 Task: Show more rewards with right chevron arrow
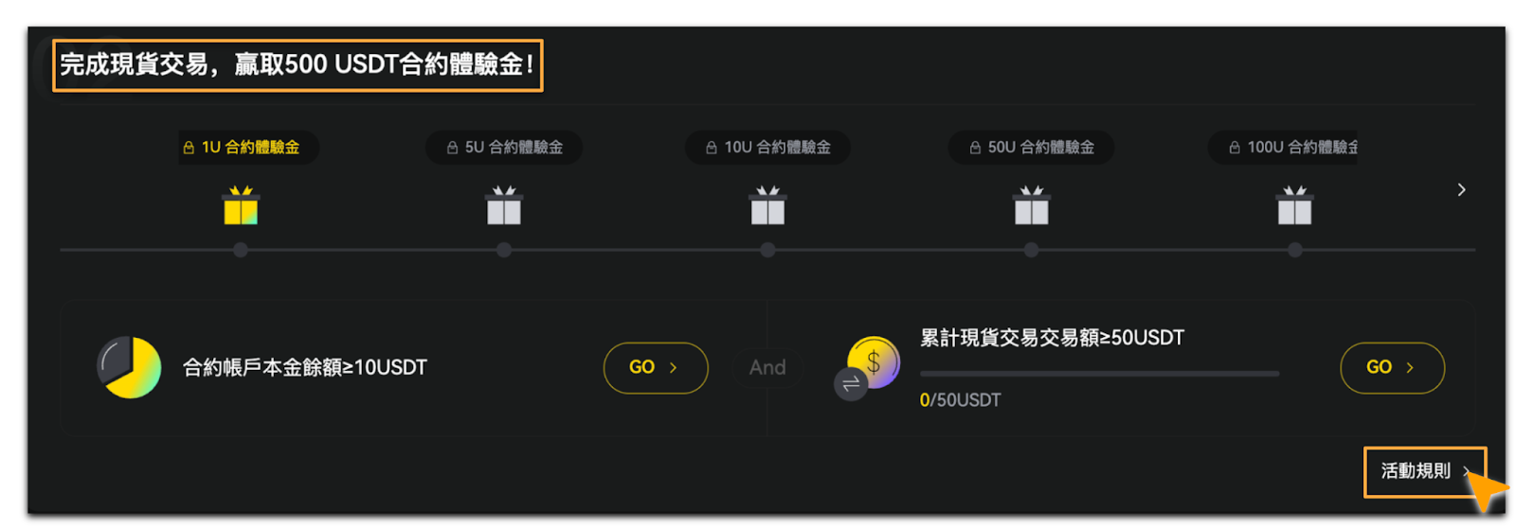1461,190
